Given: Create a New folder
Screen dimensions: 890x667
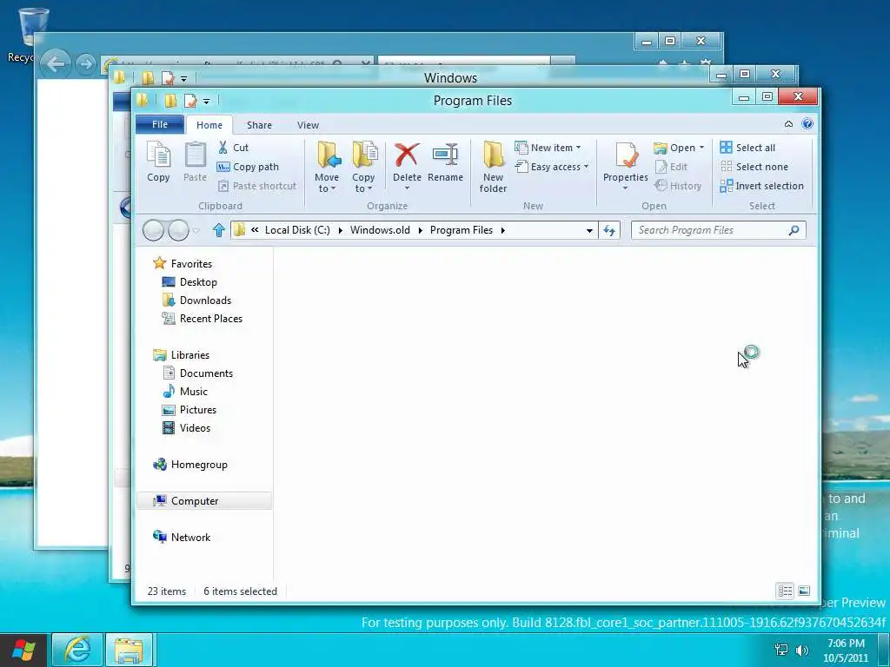Looking at the screenshot, I should (493, 168).
